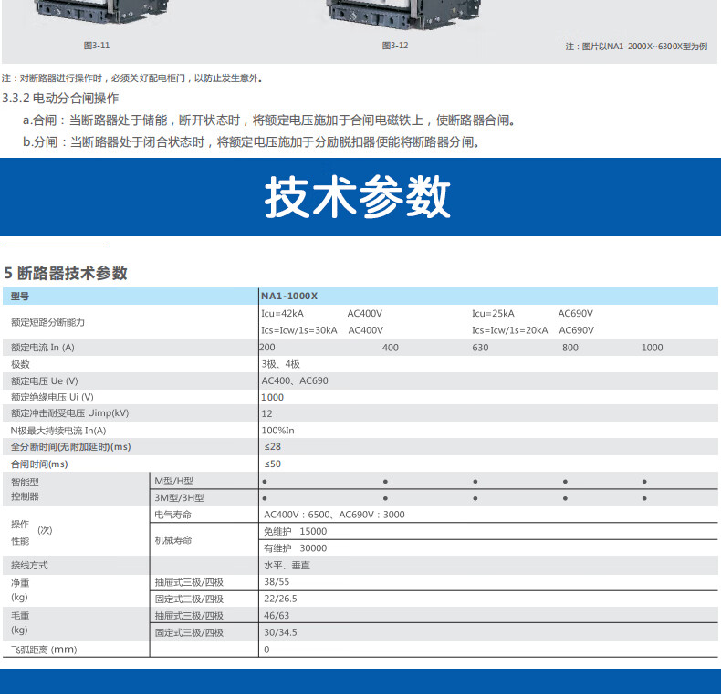
Task: Select the NA1-1000X column header
Action: pos(289,297)
